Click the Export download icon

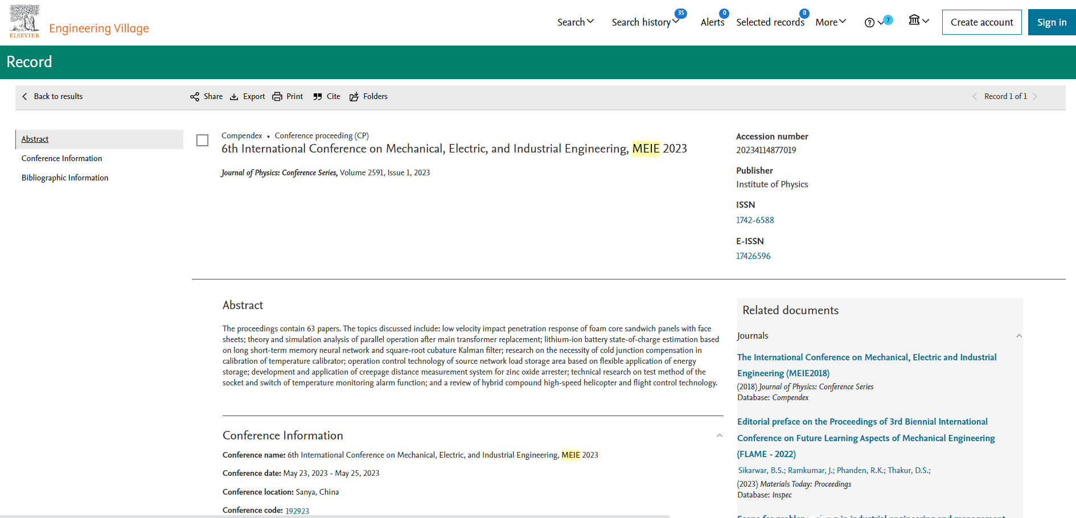(234, 97)
